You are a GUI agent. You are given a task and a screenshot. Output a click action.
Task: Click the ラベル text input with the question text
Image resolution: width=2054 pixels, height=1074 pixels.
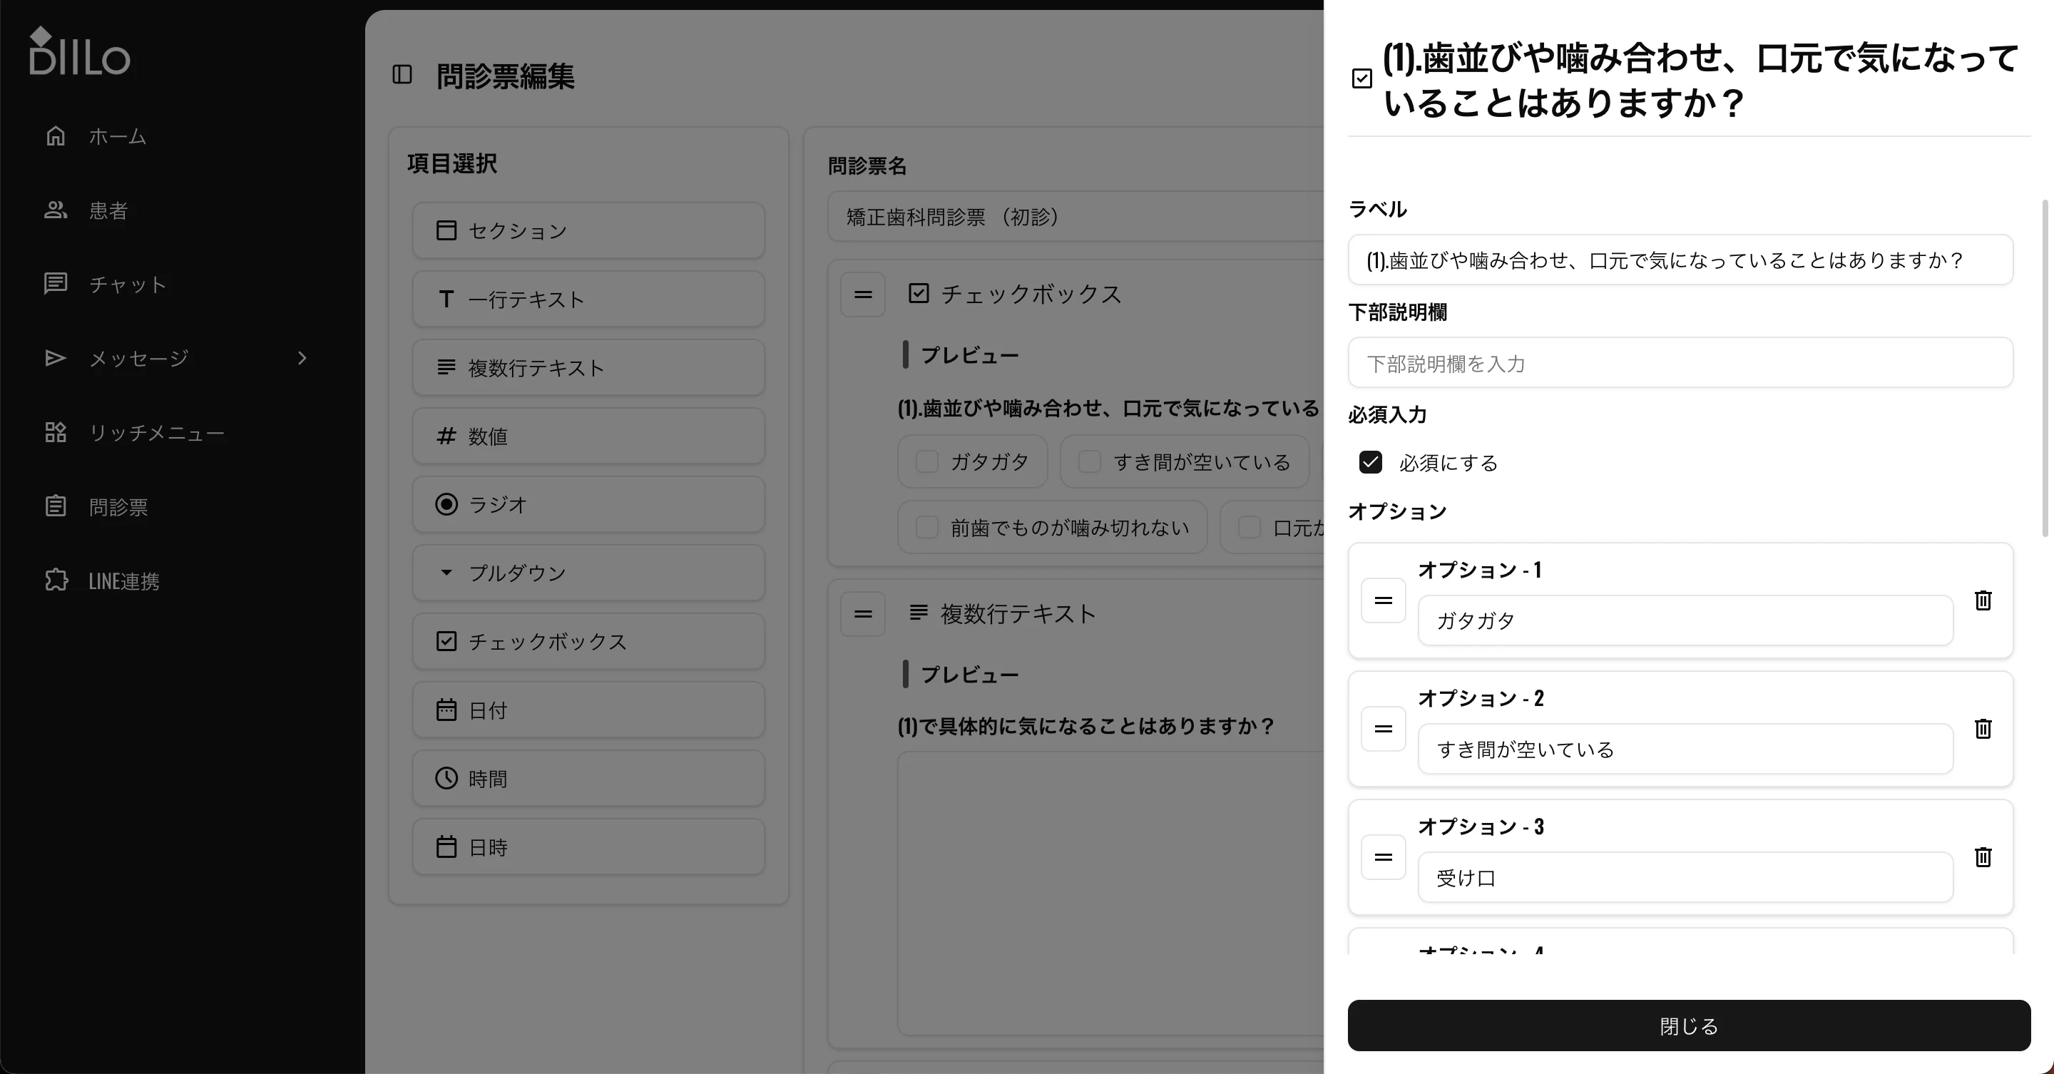[1681, 259]
